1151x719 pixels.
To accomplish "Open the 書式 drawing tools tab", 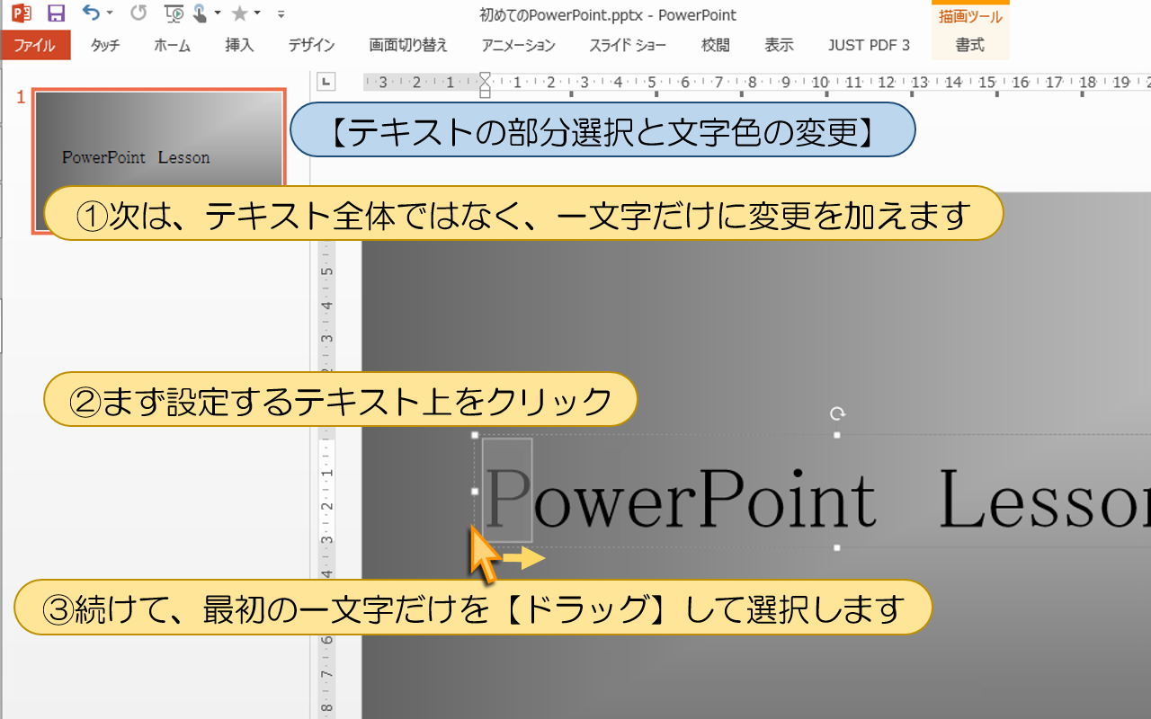I will click(970, 45).
